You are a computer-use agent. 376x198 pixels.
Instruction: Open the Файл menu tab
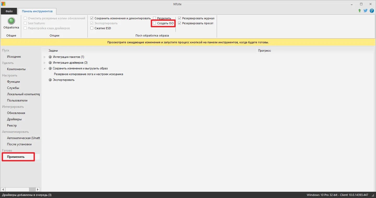[9, 11]
